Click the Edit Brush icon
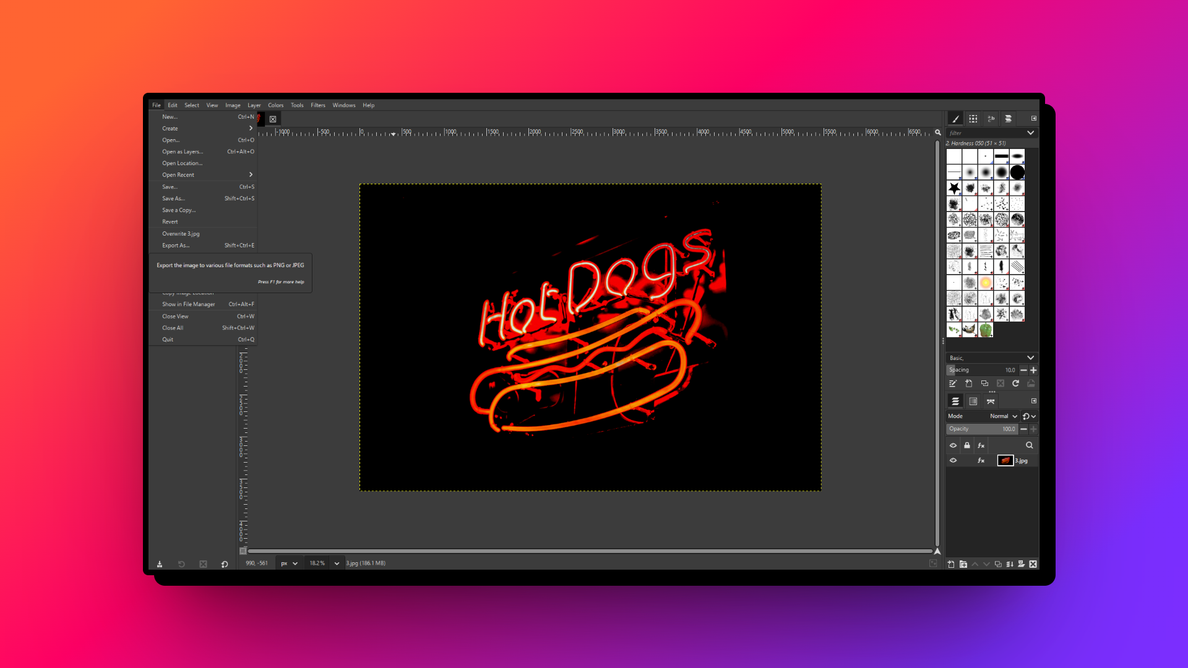The image size is (1188, 668). coord(952,383)
